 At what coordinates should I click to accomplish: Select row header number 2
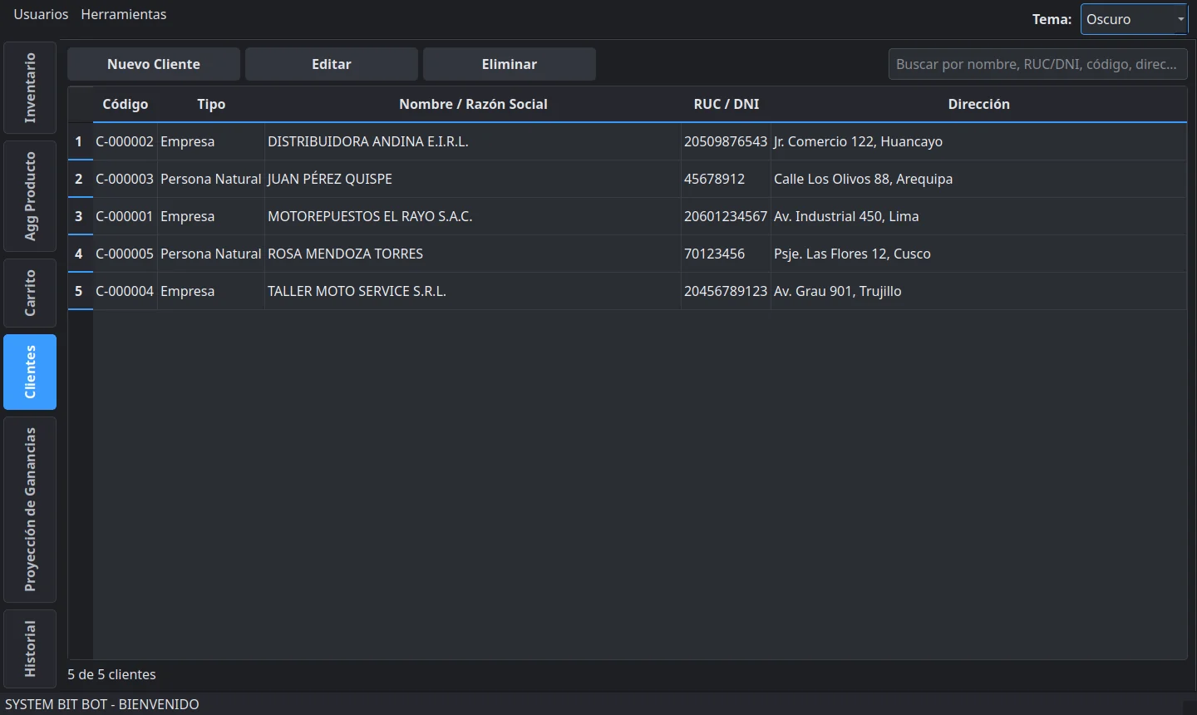(80, 179)
